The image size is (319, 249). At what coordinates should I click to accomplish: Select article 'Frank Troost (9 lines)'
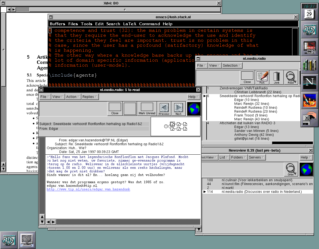(251, 115)
